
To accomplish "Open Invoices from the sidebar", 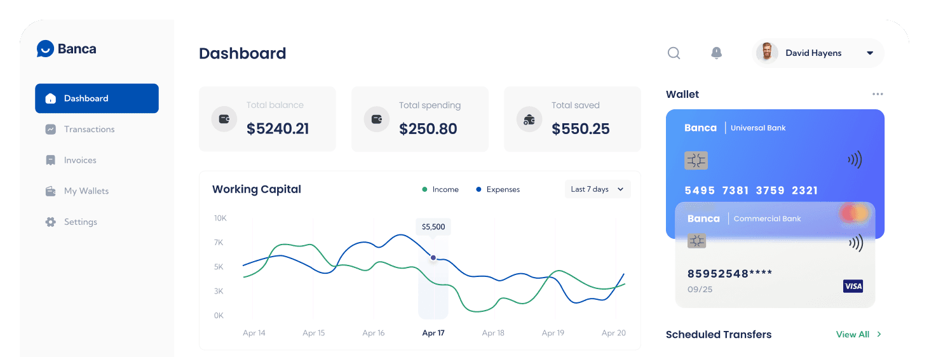I will coord(80,160).
